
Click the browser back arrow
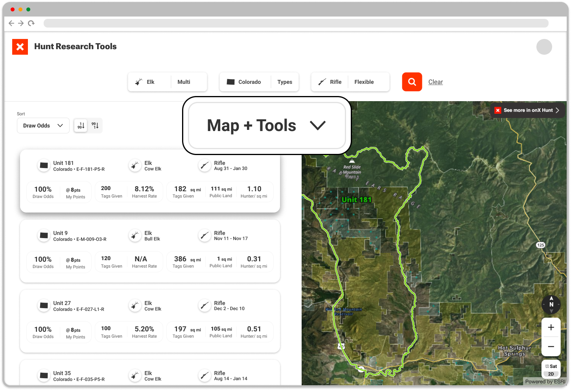click(x=11, y=23)
